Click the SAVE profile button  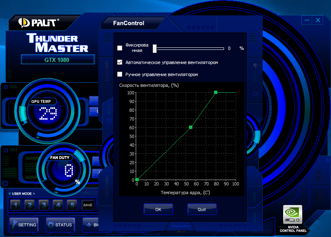(x=87, y=205)
